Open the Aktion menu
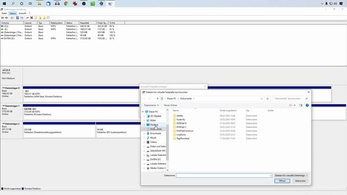The height and width of the screenshot is (195, 347). 13,14
